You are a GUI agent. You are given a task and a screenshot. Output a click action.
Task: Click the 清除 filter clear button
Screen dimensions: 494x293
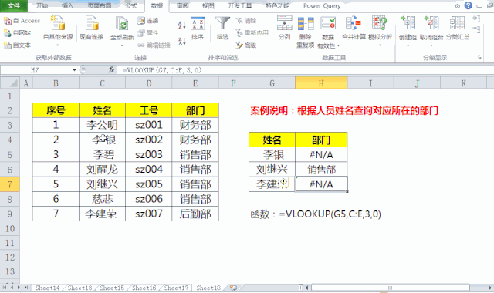pos(246,21)
